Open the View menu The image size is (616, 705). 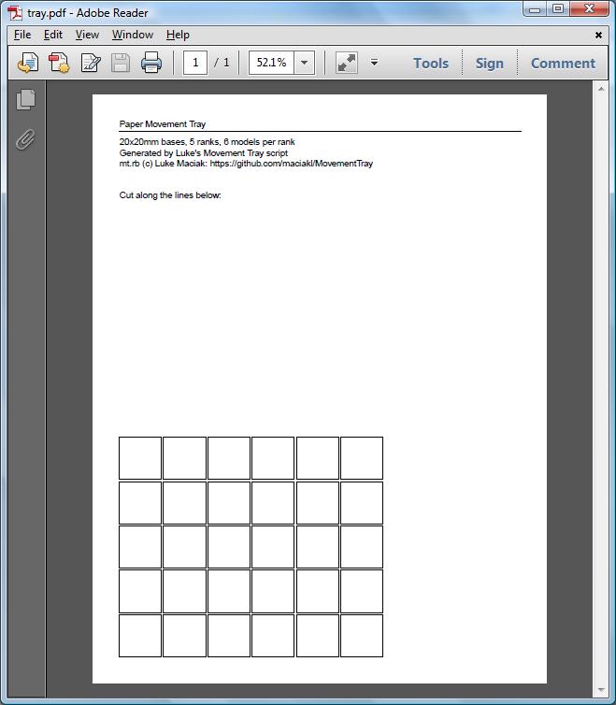pyautogui.click(x=87, y=35)
